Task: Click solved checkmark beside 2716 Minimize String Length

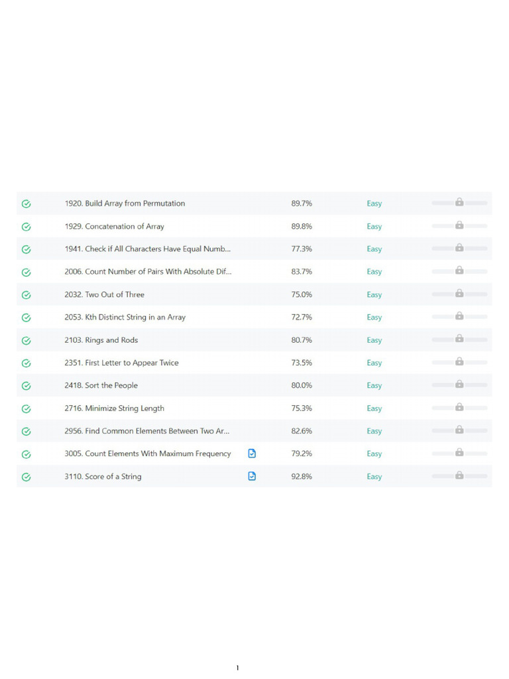Action: tap(27, 408)
